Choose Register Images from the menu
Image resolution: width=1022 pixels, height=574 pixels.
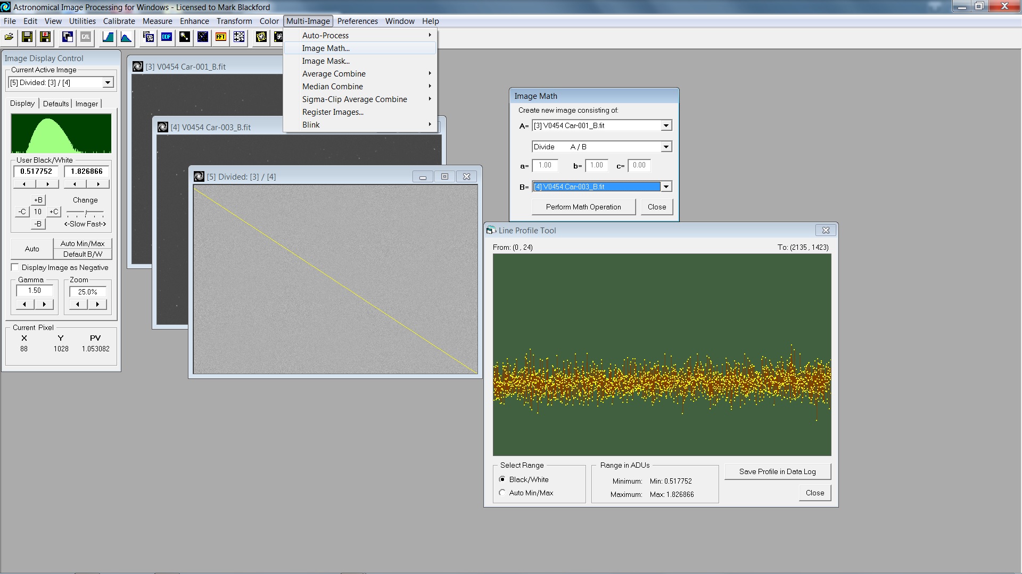(333, 112)
